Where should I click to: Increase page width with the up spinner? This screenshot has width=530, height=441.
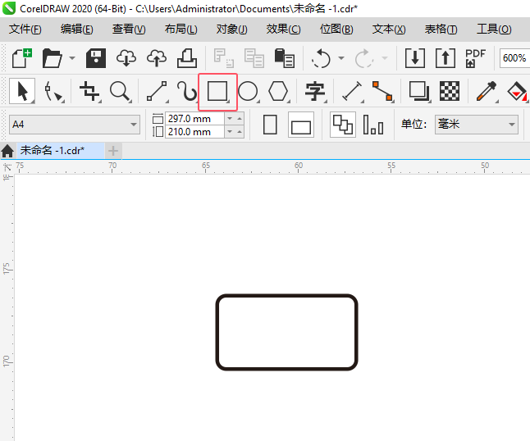[240, 119]
